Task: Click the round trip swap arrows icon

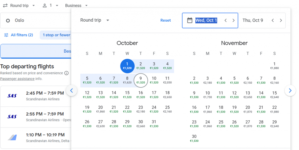Action: pos(5,6)
